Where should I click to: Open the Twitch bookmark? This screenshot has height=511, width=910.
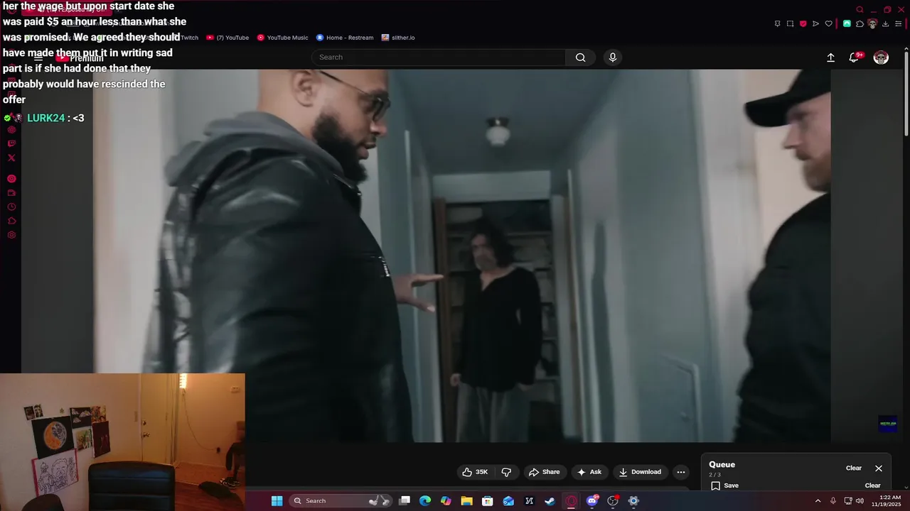click(189, 38)
